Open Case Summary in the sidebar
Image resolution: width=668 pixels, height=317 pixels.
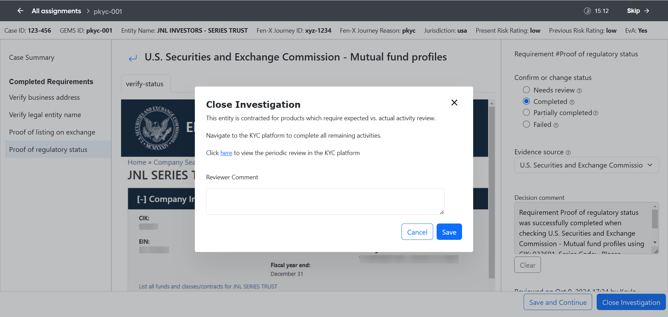click(x=32, y=57)
